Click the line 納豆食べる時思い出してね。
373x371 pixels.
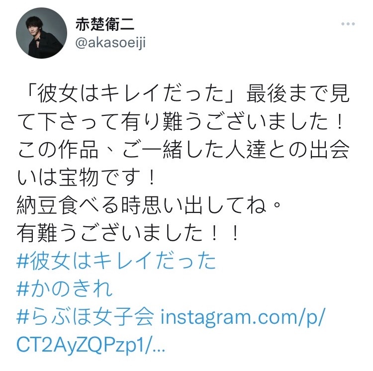149,205
